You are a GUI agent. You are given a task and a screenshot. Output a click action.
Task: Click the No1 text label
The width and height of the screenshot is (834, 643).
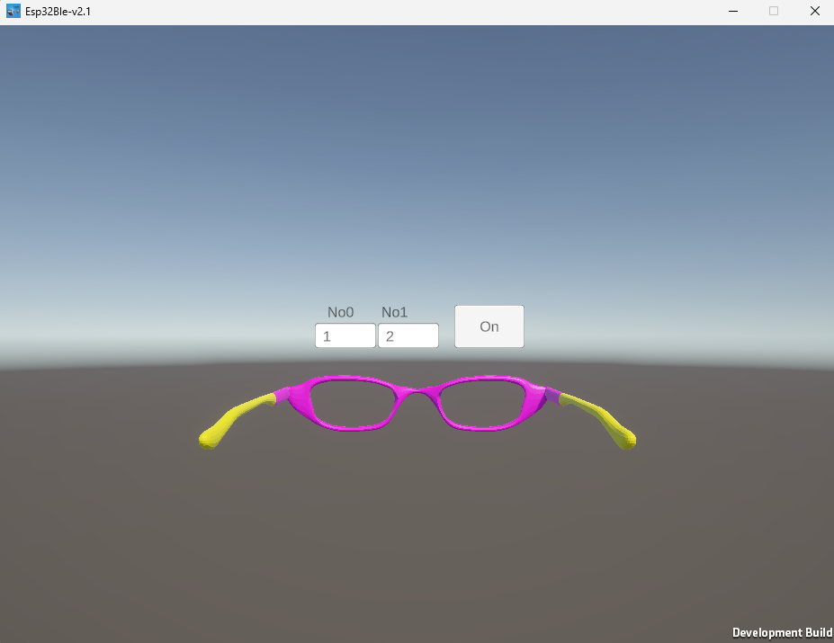tap(394, 312)
